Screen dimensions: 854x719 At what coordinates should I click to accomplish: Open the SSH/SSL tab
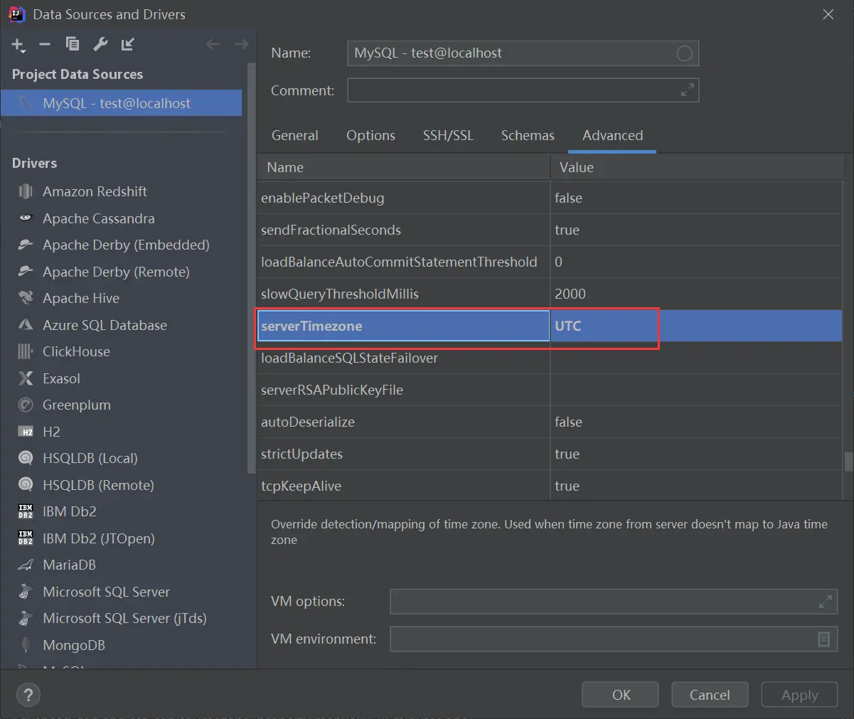coord(448,135)
